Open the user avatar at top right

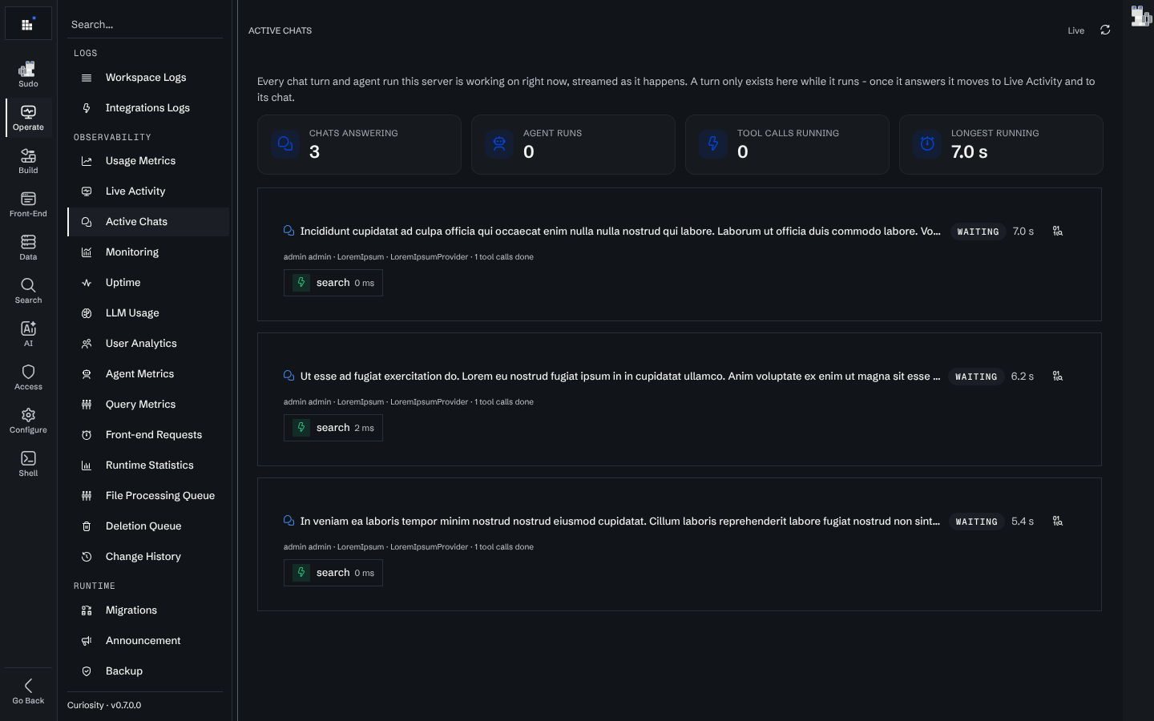[1140, 16]
